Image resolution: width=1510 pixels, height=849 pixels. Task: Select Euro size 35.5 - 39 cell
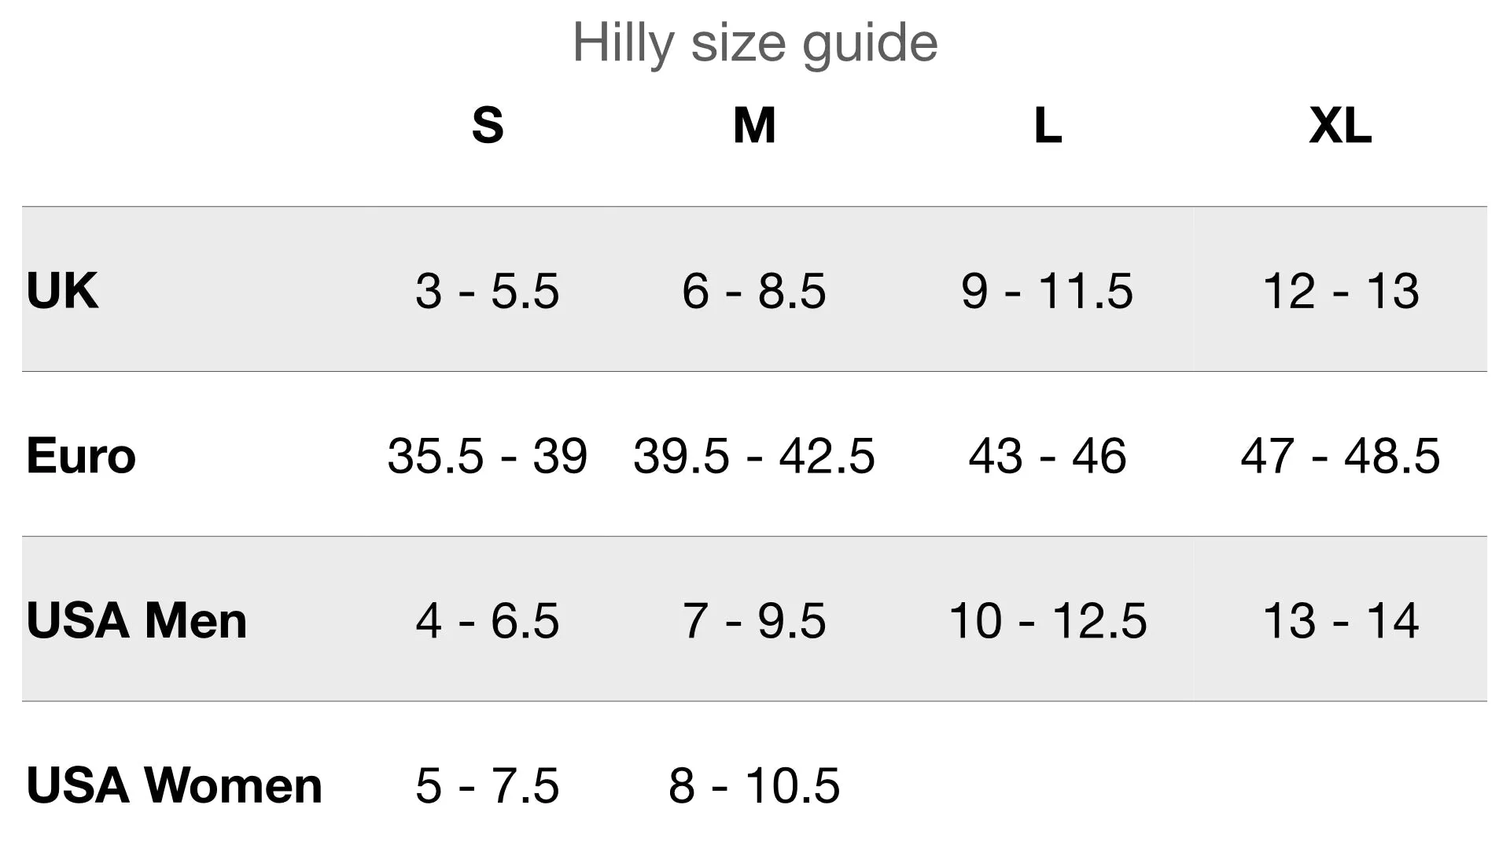pos(488,456)
